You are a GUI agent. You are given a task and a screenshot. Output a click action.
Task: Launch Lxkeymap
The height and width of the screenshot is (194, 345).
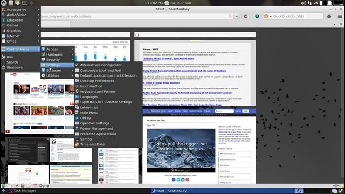pos(108,107)
